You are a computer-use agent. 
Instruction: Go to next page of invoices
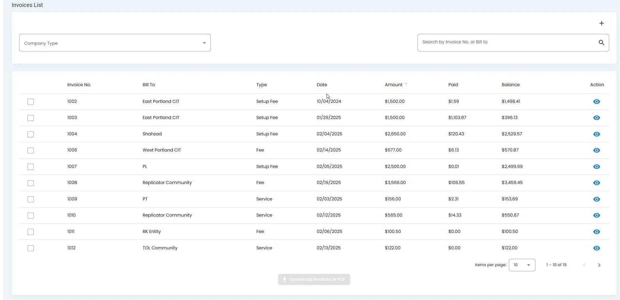pyautogui.click(x=599, y=265)
